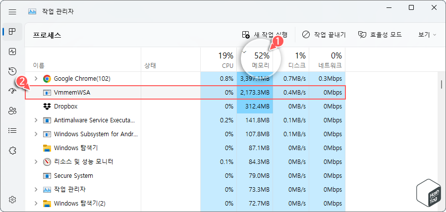The height and width of the screenshot is (212, 446).
Task: Click Chrome's 0.8% CPU value
Action: point(226,79)
